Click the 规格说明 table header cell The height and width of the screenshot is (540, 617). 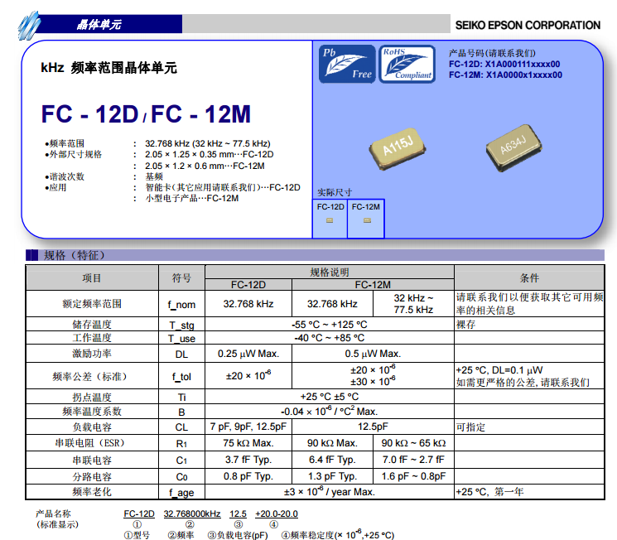(329, 272)
